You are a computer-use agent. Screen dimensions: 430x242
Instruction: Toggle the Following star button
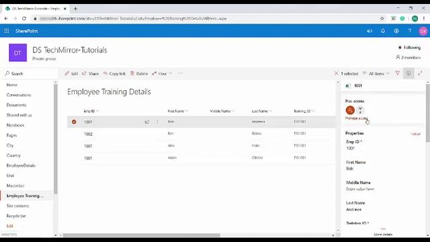click(x=409, y=48)
